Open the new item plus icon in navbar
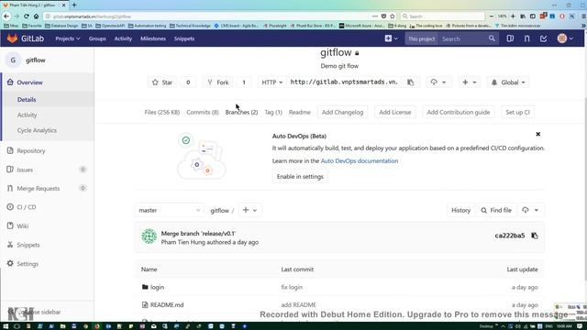The image size is (587, 330). coord(391,38)
